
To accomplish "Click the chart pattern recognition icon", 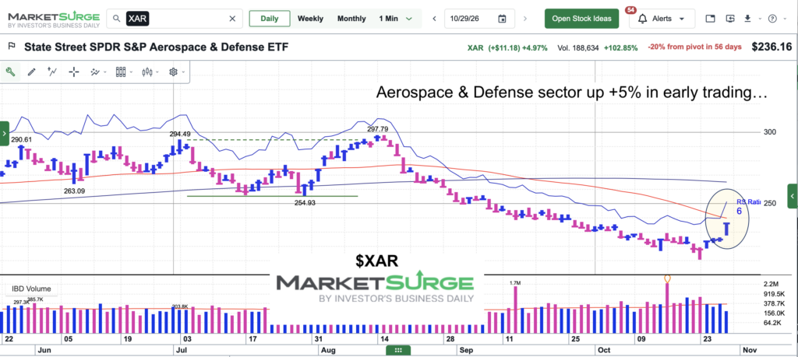I will coord(95,72).
